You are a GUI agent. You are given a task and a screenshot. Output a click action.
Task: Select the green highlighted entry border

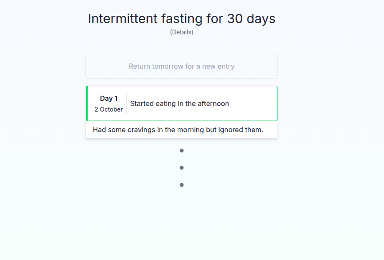point(88,103)
